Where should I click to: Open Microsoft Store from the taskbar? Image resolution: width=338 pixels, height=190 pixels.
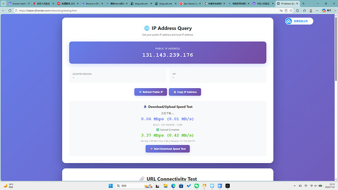coord(181,186)
